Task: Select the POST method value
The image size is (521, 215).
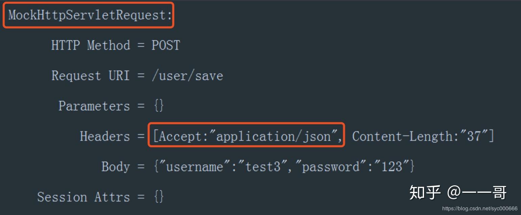Action: [166, 45]
